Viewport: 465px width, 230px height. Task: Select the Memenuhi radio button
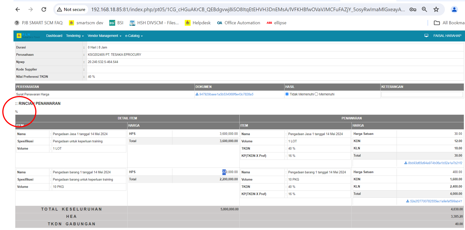click(316, 94)
